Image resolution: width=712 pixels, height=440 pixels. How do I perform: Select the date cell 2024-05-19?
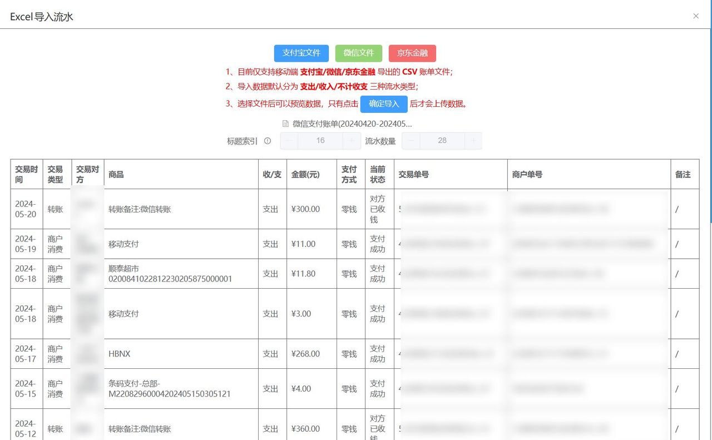26,244
